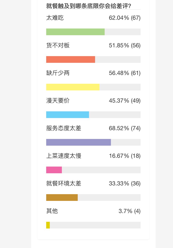The width and height of the screenshot is (173, 248).
Task: Select the 上菜速度太慢 option label
Action: point(64,156)
